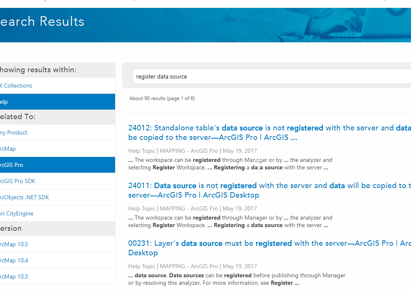Select the ArcMap 10.3 version filter
The width and height of the screenshot is (411, 291).
pyautogui.click(x=14, y=276)
